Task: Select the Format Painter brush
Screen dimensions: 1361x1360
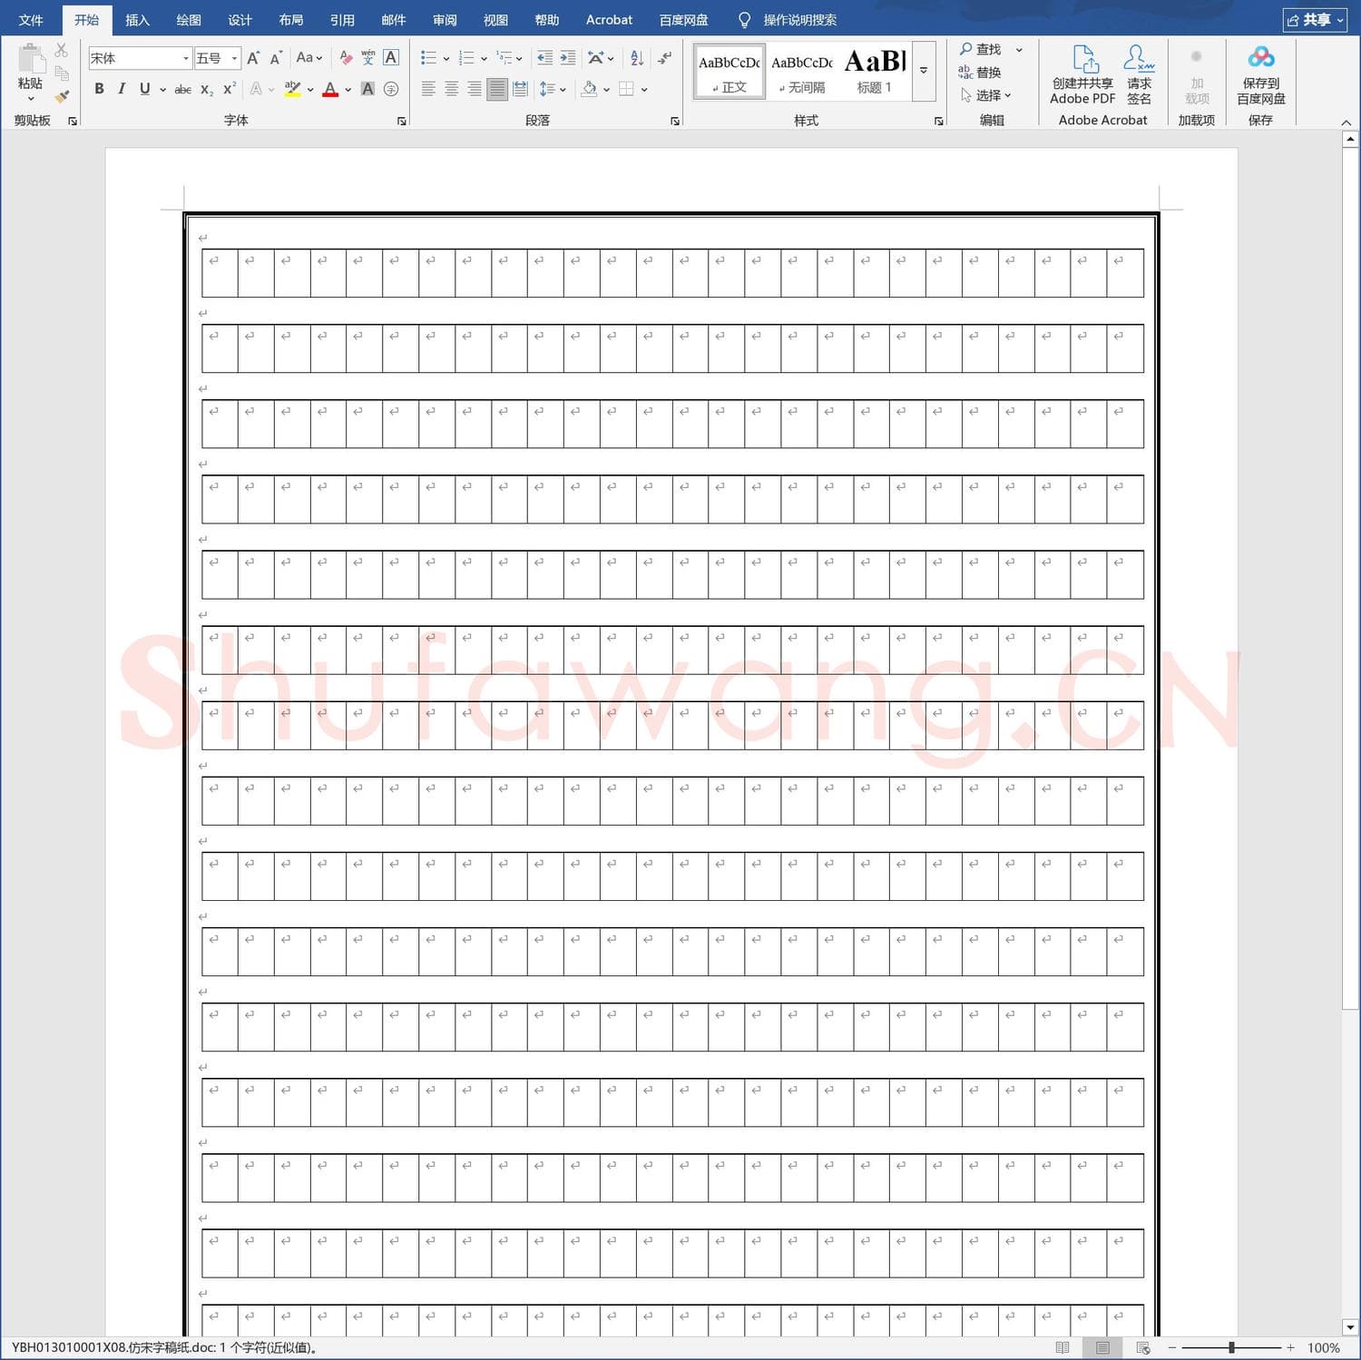Action: pyautogui.click(x=61, y=96)
